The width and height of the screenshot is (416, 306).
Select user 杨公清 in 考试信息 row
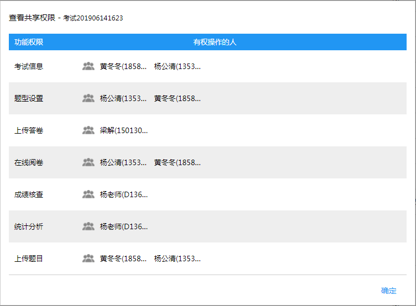[177, 66]
